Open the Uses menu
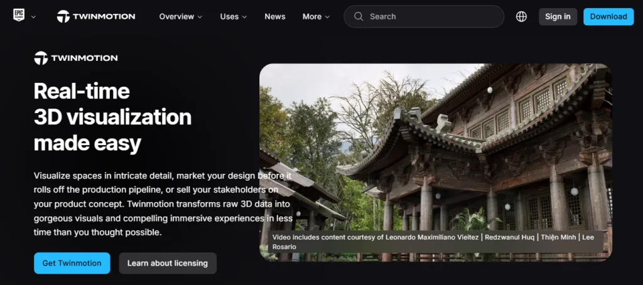This screenshot has width=643, height=285. (234, 16)
